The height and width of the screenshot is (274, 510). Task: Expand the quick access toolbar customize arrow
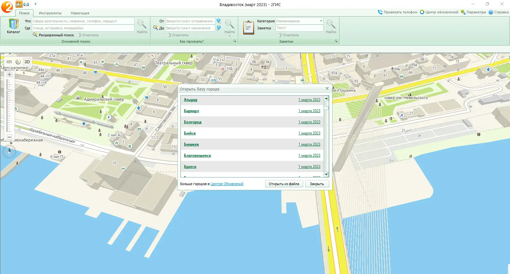click(35, 4)
